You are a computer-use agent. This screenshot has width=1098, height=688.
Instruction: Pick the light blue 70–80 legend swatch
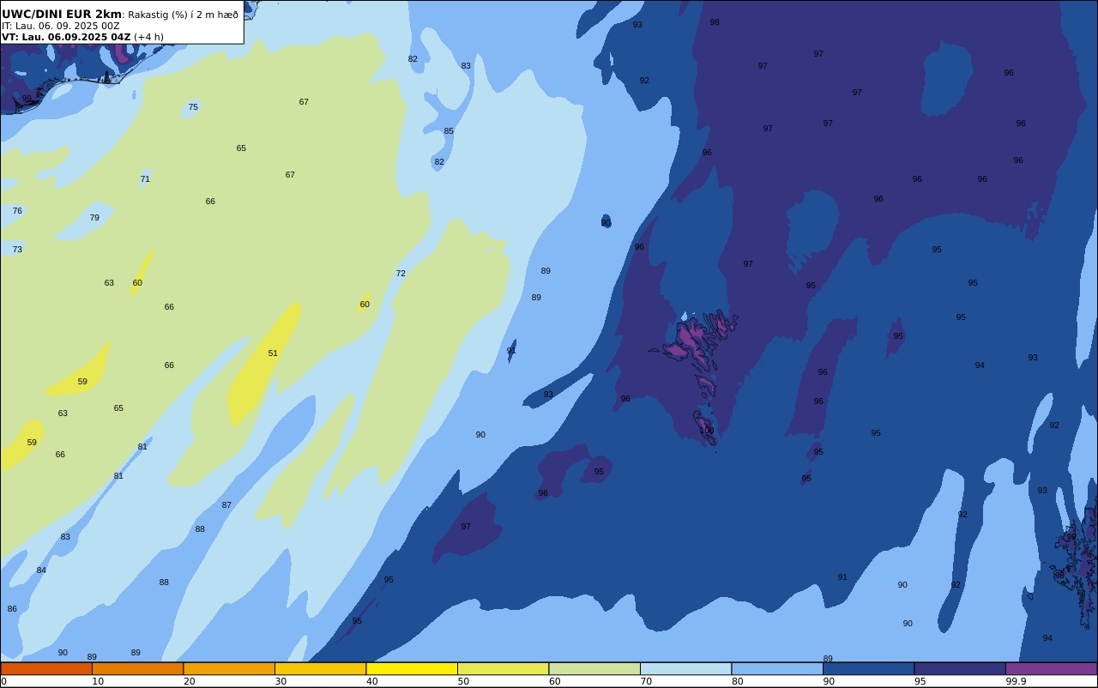tap(685, 668)
